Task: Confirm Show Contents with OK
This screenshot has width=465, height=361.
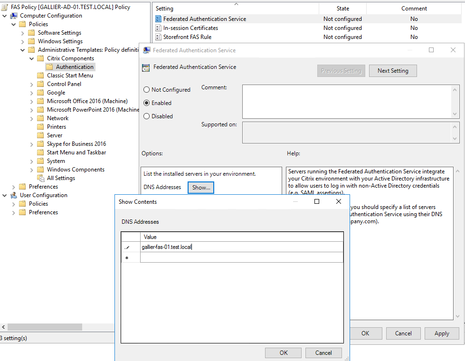Action: click(283, 353)
